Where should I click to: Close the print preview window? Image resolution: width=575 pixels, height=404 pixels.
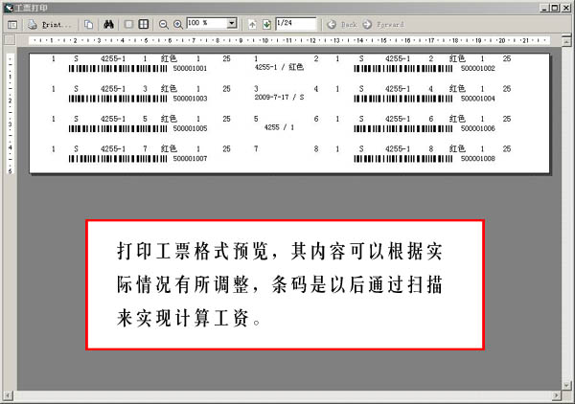pos(565,8)
